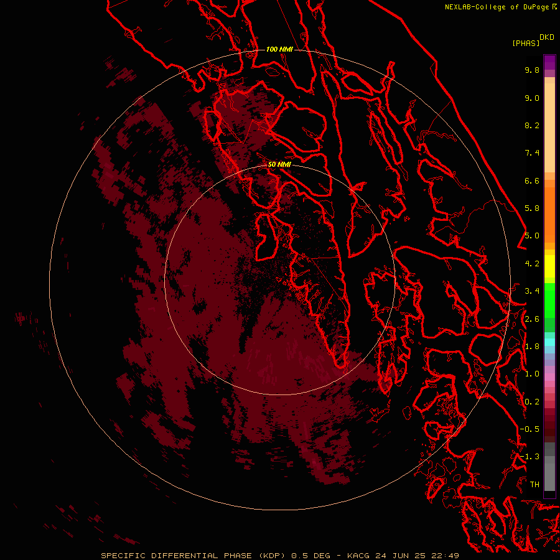Click the 1.8 value on color scale

click(532, 347)
